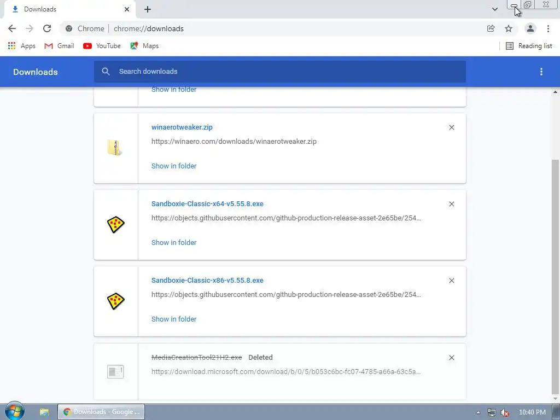
Task: Open the Downloads page three-dot actions menu
Action: click(541, 72)
